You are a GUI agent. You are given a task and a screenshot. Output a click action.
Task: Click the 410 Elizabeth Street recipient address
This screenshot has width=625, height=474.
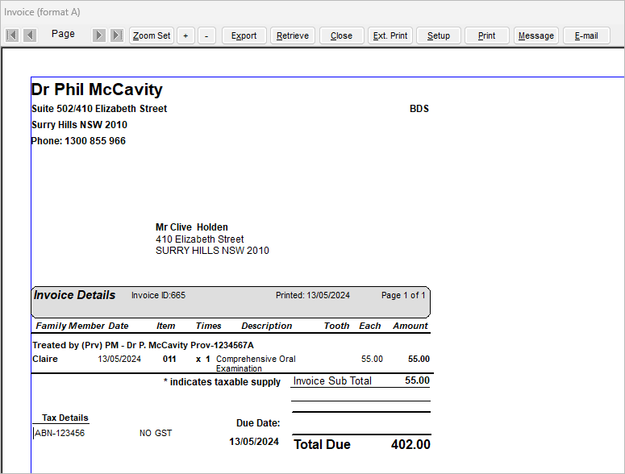click(200, 239)
